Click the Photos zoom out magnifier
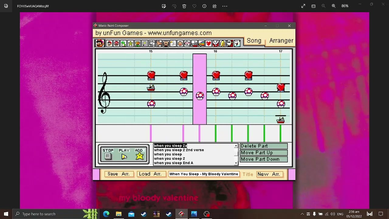 [323, 6]
